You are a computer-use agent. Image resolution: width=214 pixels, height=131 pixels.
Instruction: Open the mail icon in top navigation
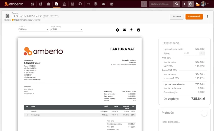(104, 4)
